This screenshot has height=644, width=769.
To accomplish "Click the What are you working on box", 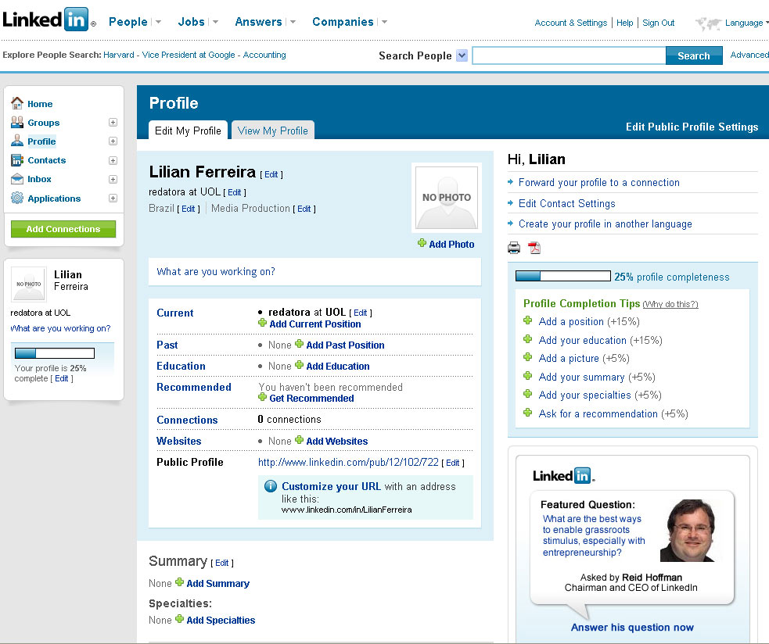I will [314, 271].
